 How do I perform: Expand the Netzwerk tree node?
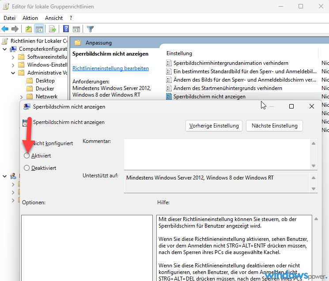coord(21,97)
